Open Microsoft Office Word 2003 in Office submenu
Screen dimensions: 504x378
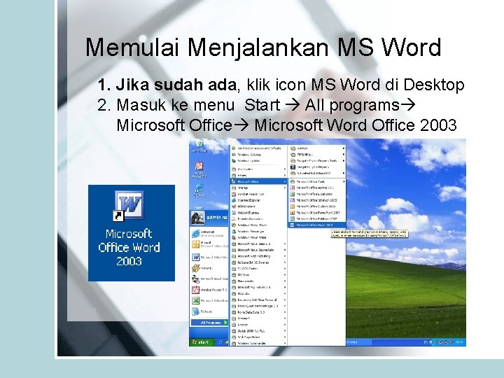[316, 225]
